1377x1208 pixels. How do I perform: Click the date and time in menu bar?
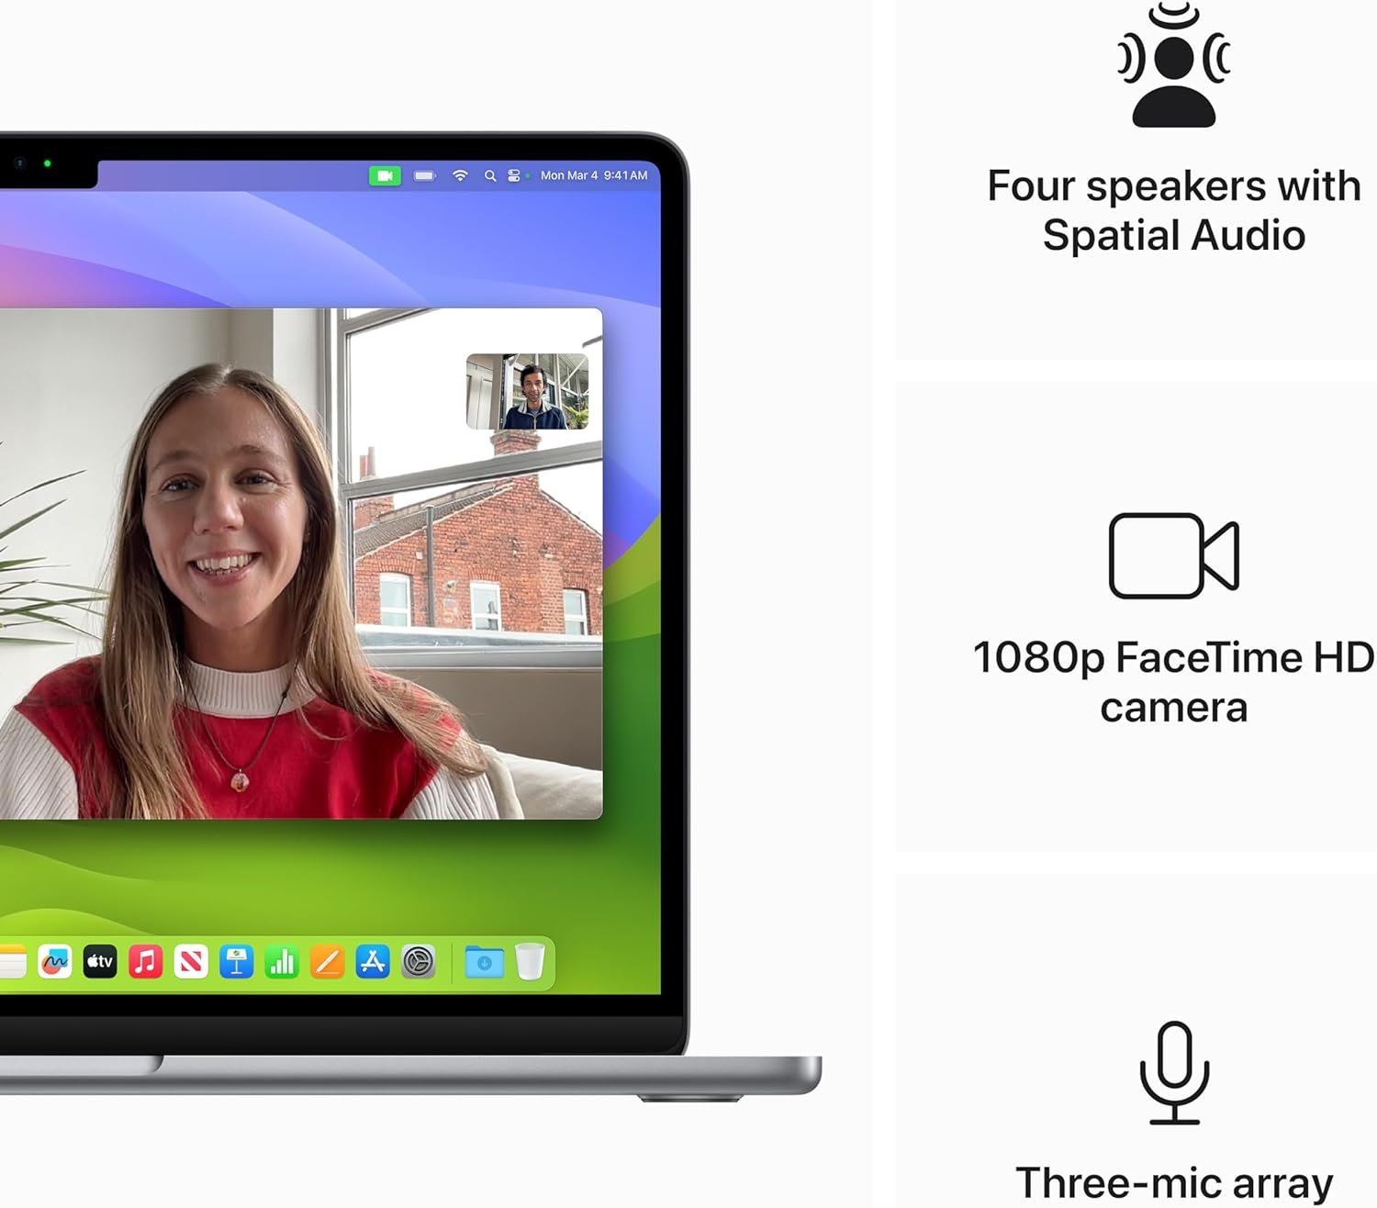pos(594,175)
